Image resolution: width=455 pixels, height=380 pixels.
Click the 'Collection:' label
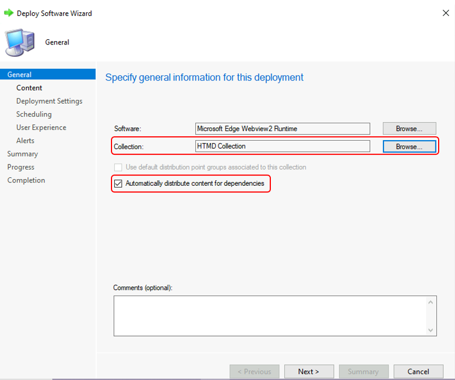click(x=128, y=147)
